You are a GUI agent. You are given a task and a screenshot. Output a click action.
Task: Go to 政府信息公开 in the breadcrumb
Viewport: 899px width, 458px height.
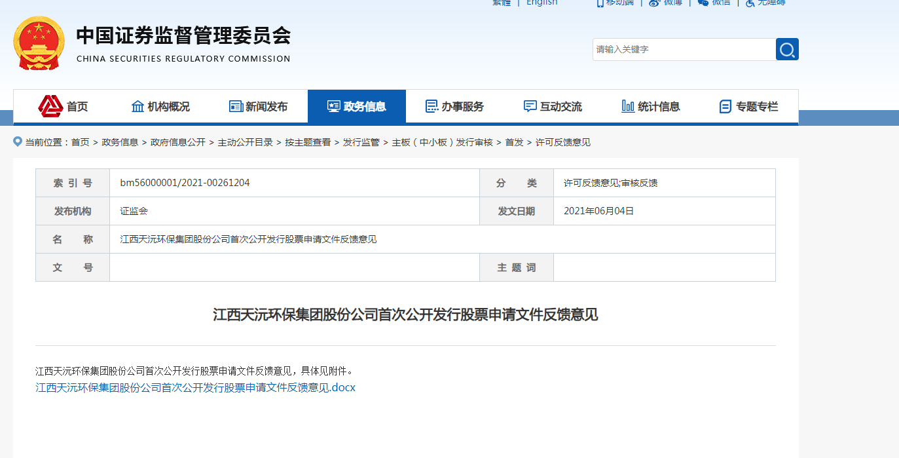(x=178, y=142)
